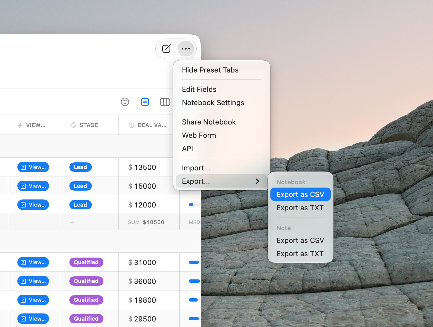Select Share Notebook
The width and height of the screenshot is (433, 327).
point(221,122)
